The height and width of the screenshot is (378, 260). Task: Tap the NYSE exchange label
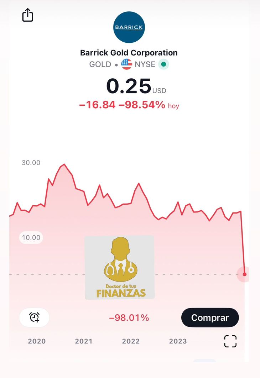coord(145,64)
